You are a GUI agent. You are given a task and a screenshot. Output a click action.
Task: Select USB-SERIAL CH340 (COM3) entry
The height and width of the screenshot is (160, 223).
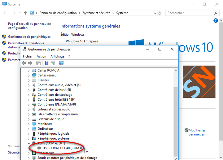coord(62,148)
